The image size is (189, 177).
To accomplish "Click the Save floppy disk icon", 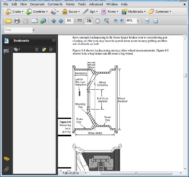I will tap(26, 21).
